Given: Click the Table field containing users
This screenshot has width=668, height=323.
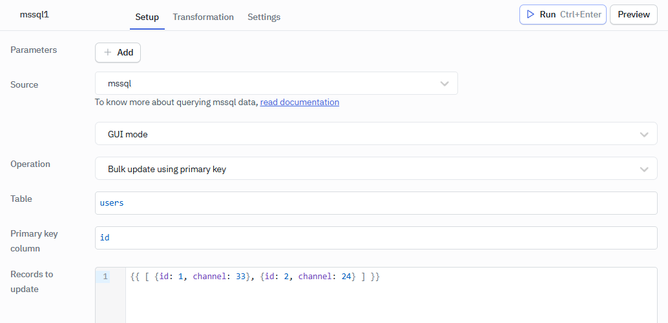Looking at the screenshot, I should (x=375, y=203).
